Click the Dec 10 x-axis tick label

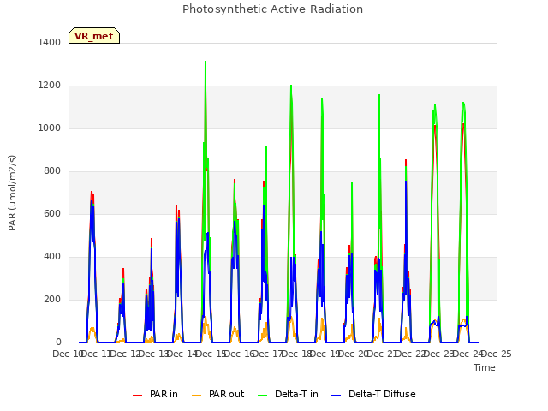point(67,354)
